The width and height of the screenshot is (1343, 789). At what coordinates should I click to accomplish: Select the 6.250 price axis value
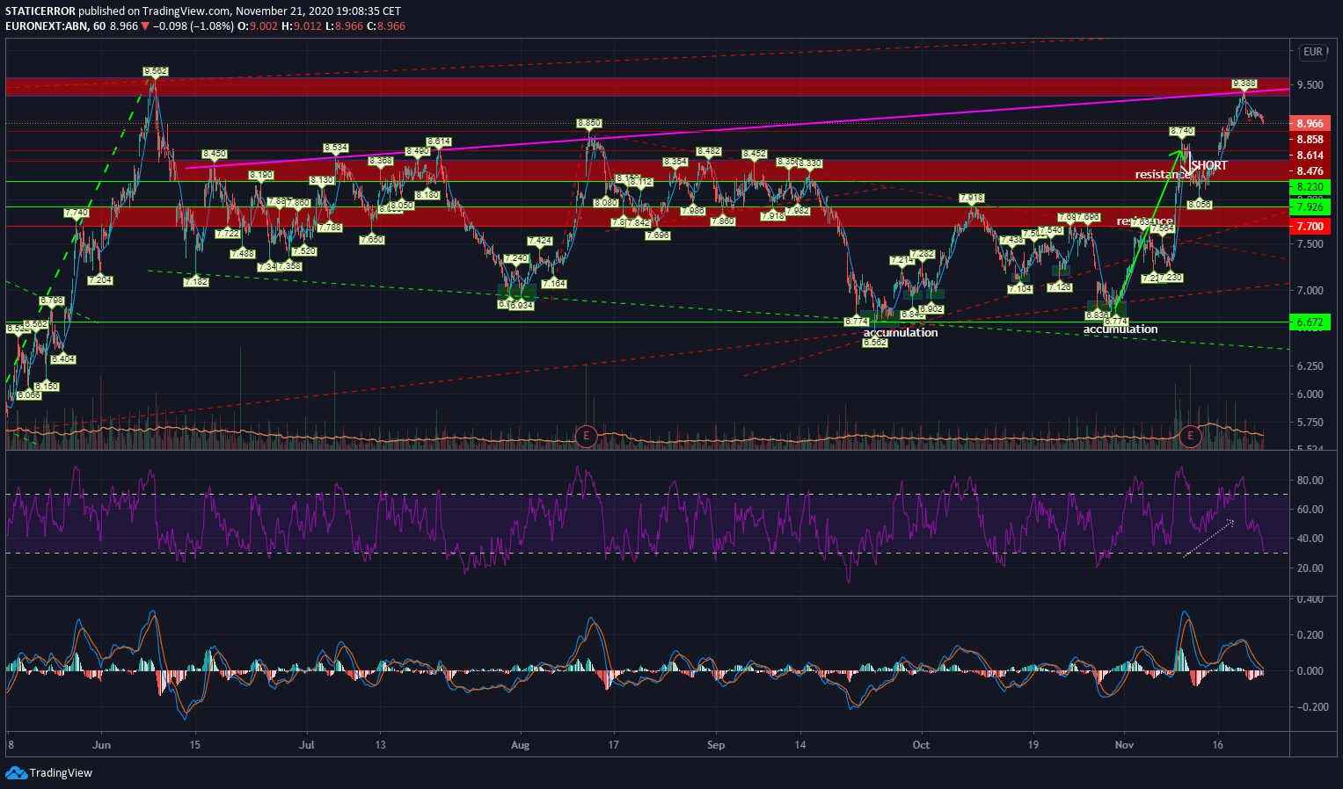pos(1310,366)
